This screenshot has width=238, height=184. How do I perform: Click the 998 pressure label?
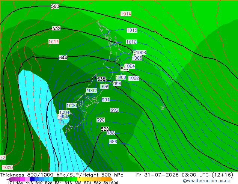117,83
